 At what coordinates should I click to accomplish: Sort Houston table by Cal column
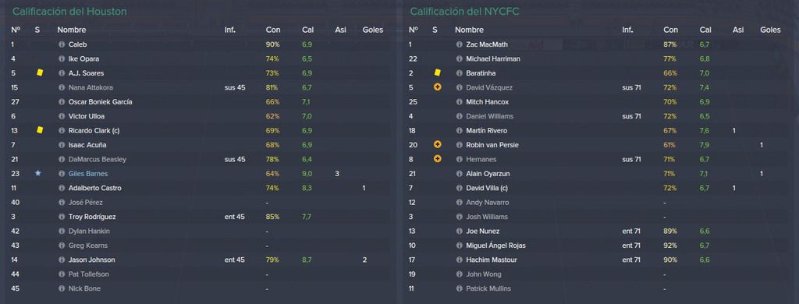coord(307,30)
